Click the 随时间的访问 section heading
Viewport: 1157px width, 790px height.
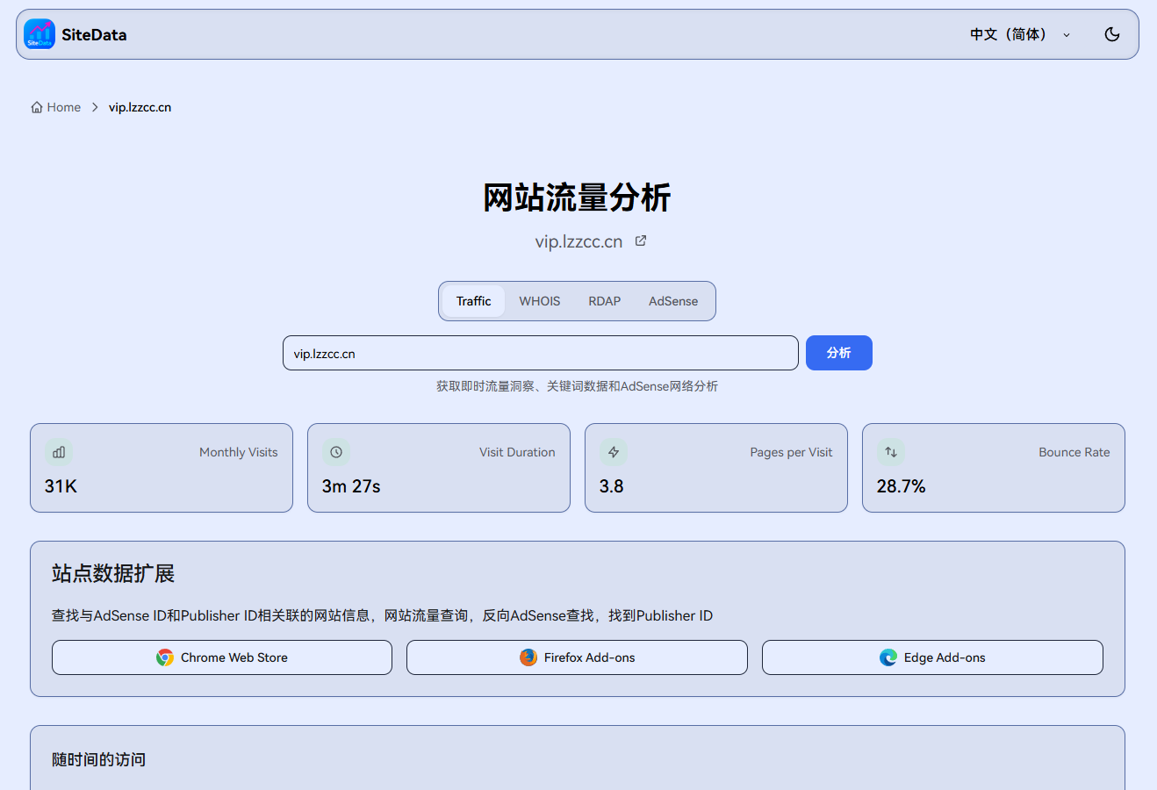click(98, 759)
